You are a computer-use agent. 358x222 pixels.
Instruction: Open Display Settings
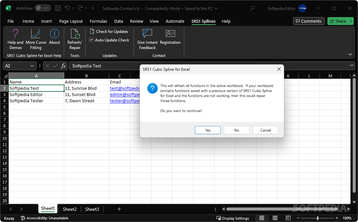pos(233,218)
